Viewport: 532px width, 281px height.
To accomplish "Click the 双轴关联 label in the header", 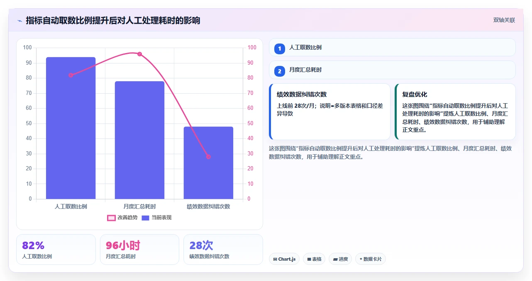I will click(x=504, y=20).
